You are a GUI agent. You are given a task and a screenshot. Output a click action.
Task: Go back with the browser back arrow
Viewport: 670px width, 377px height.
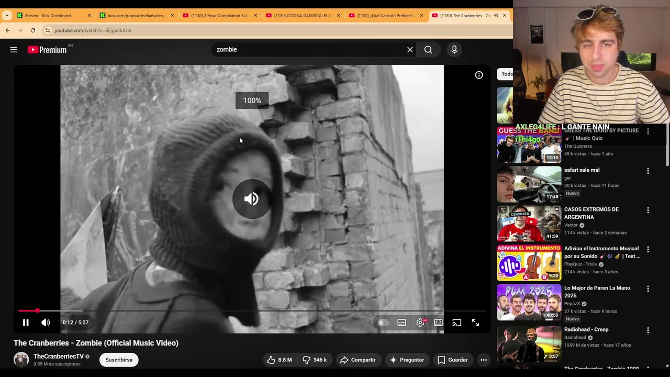(7, 30)
